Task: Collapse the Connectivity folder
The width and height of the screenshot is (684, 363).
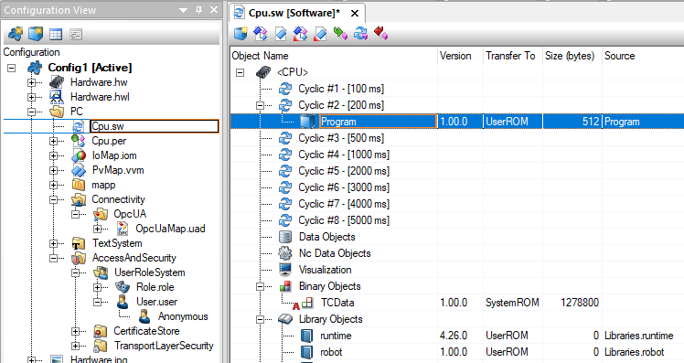Action: click(53, 199)
